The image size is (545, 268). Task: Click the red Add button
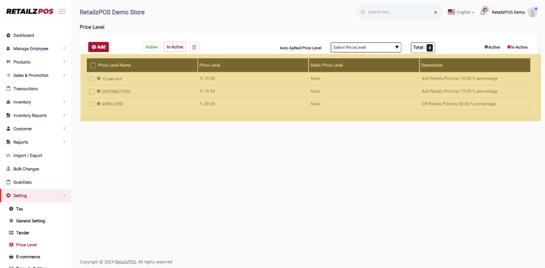click(98, 47)
